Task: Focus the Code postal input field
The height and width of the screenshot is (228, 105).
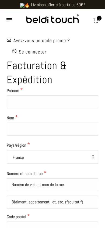Action: pyautogui.click(x=52, y=225)
